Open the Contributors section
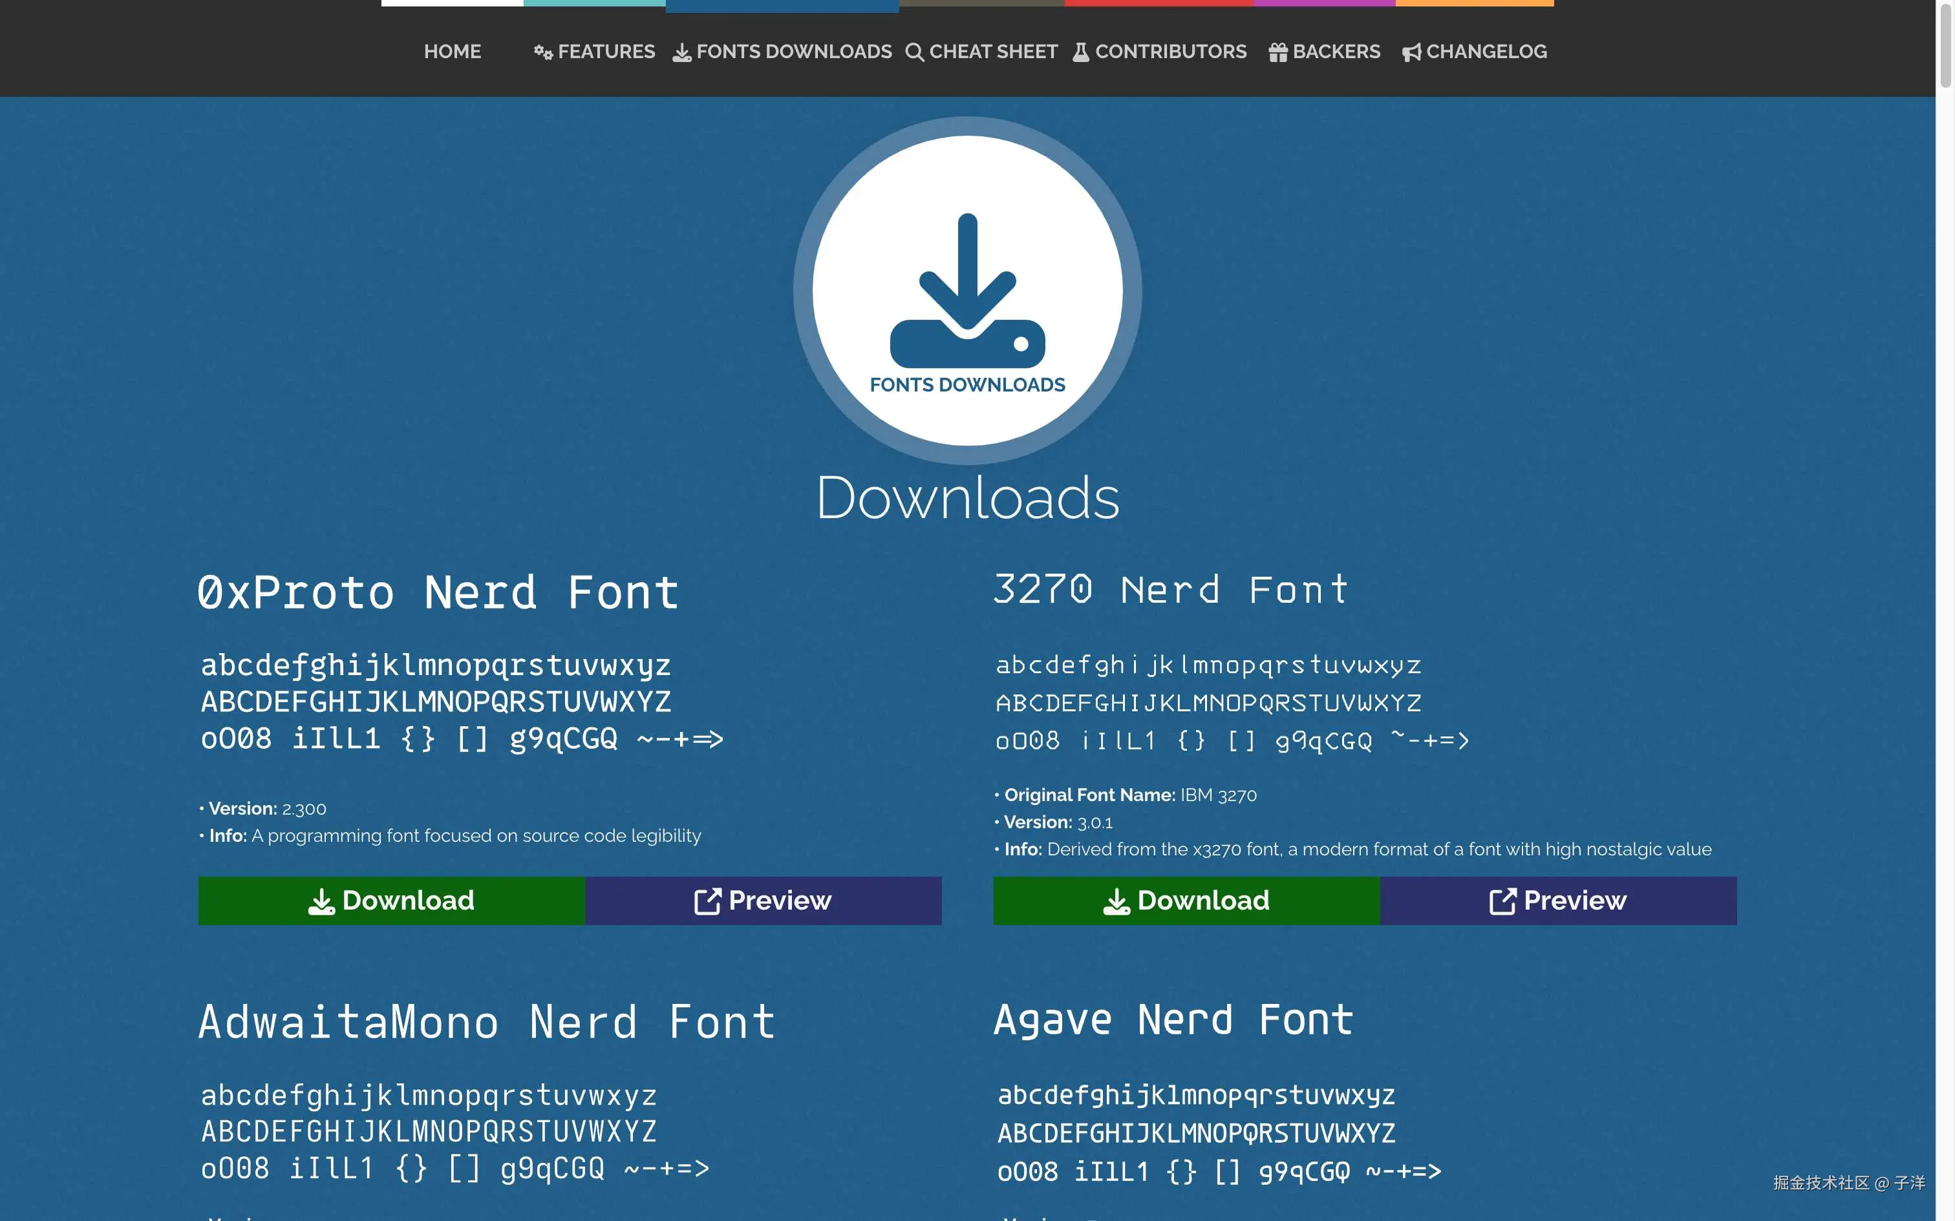Image resolution: width=1955 pixels, height=1221 pixels. click(1171, 52)
